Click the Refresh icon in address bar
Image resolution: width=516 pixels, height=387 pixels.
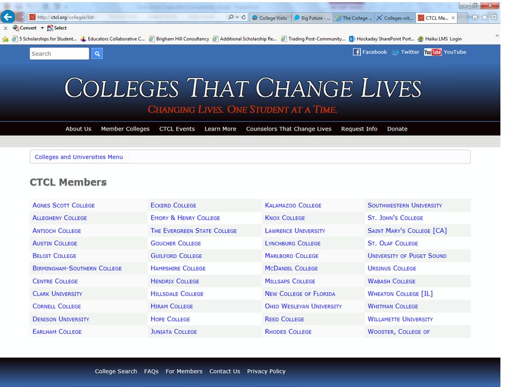click(x=243, y=17)
